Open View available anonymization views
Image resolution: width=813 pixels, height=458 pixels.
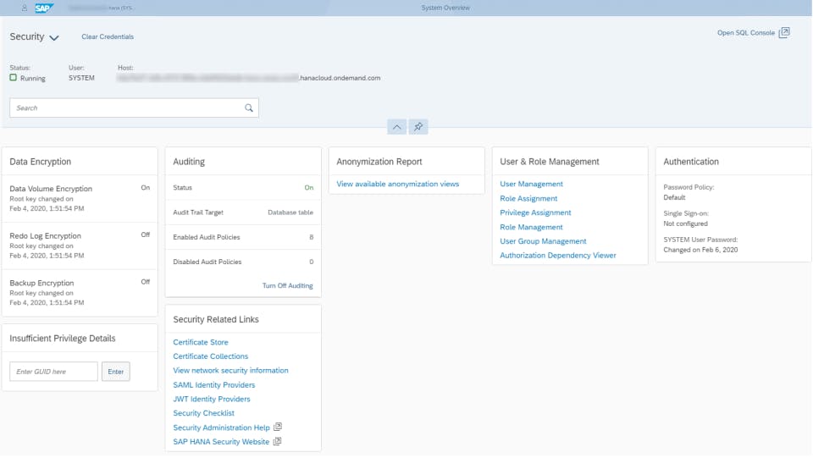point(398,184)
